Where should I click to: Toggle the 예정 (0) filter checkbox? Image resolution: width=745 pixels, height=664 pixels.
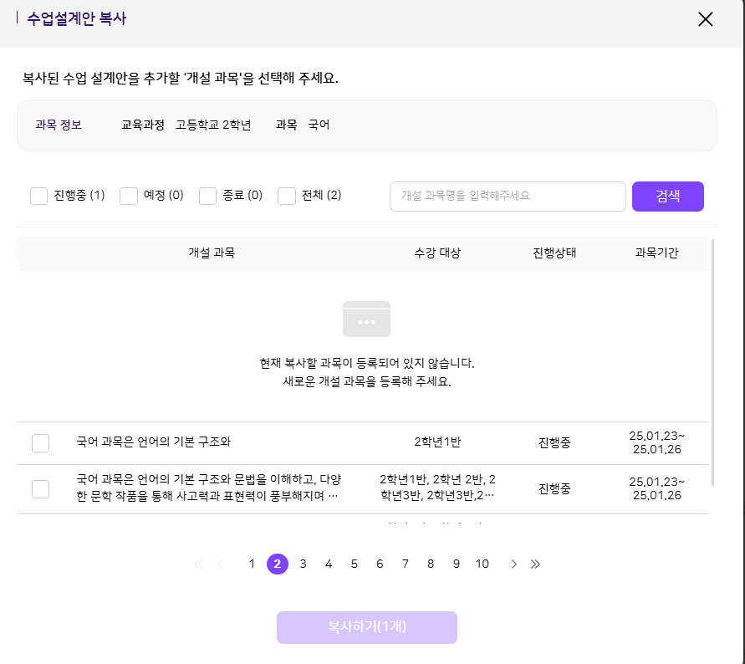129,196
